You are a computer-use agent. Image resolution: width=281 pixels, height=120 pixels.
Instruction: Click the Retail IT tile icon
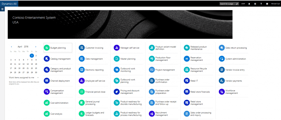187,81
